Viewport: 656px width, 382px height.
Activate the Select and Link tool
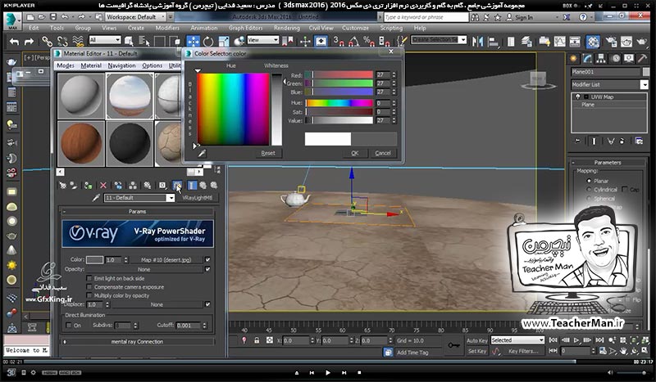(x=47, y=42)
